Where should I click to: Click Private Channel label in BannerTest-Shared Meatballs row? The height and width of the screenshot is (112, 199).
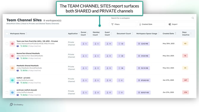71,56
